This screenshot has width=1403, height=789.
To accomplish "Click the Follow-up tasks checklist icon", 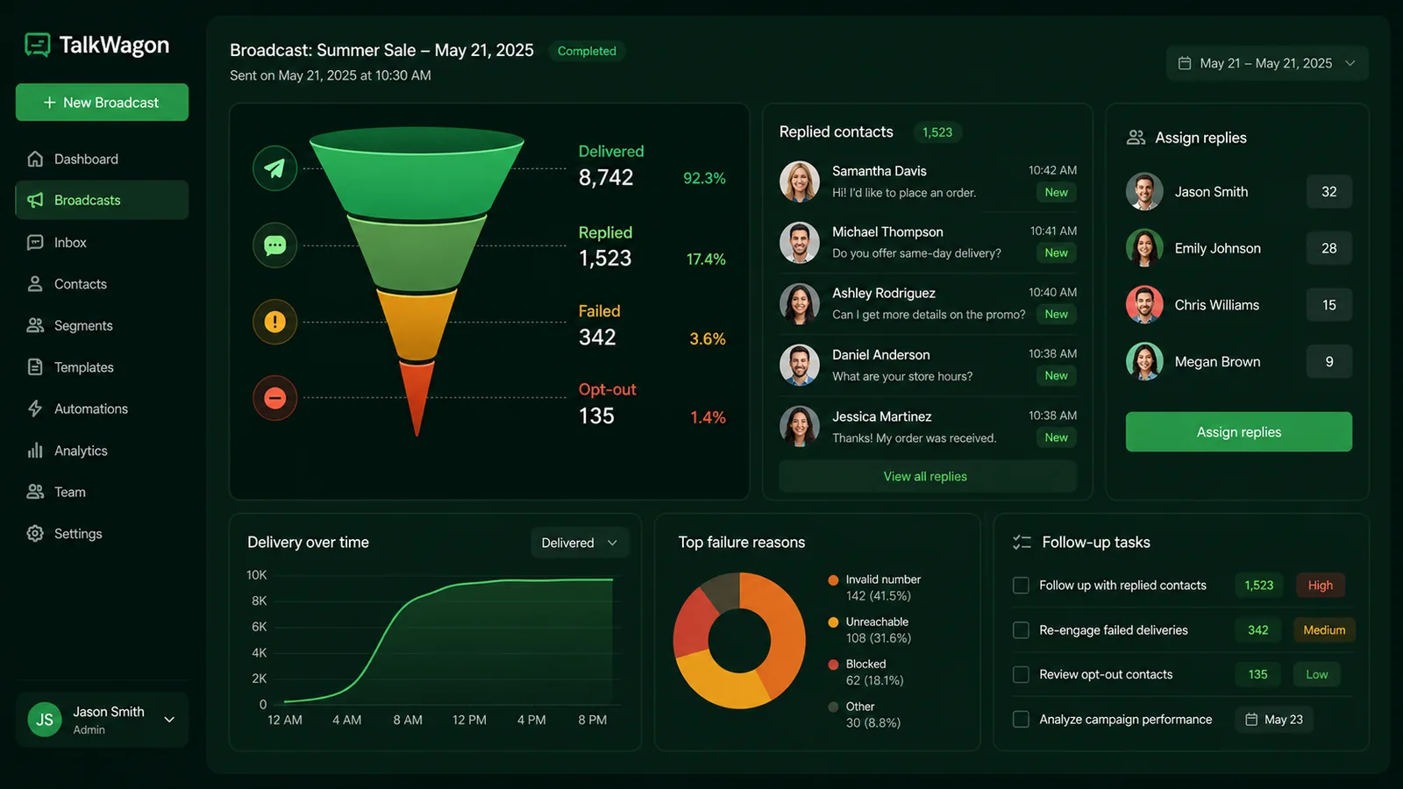I will [x=1022, y=543].
